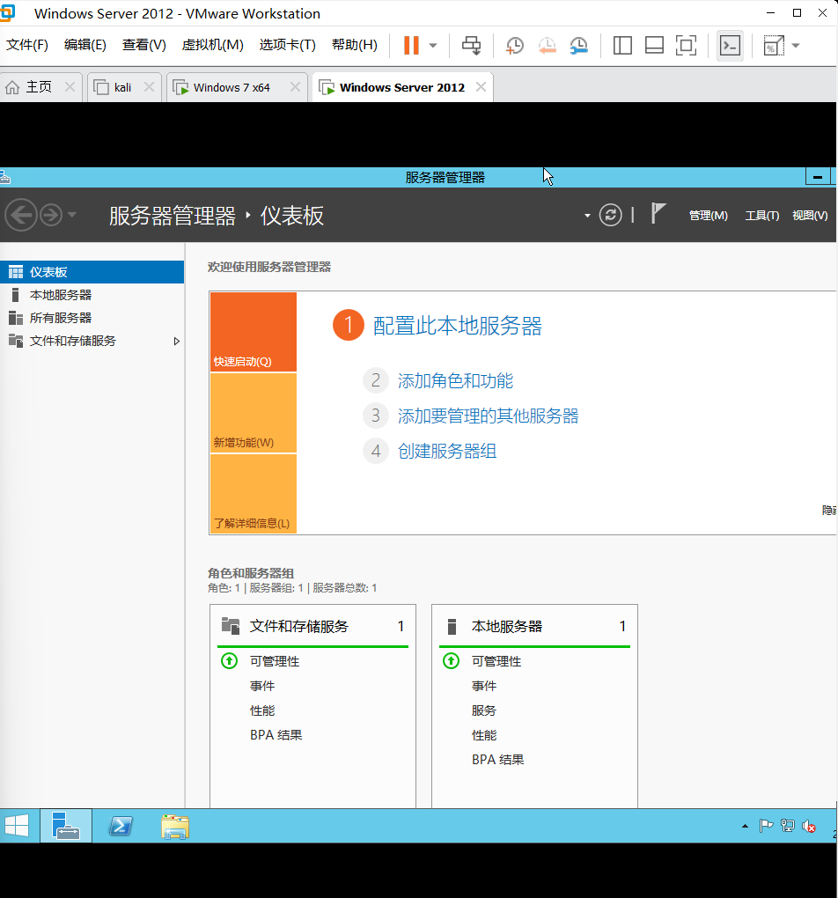Open the notifications flag
The width and height of the screenshot is (838, 898).
(658, 214)
